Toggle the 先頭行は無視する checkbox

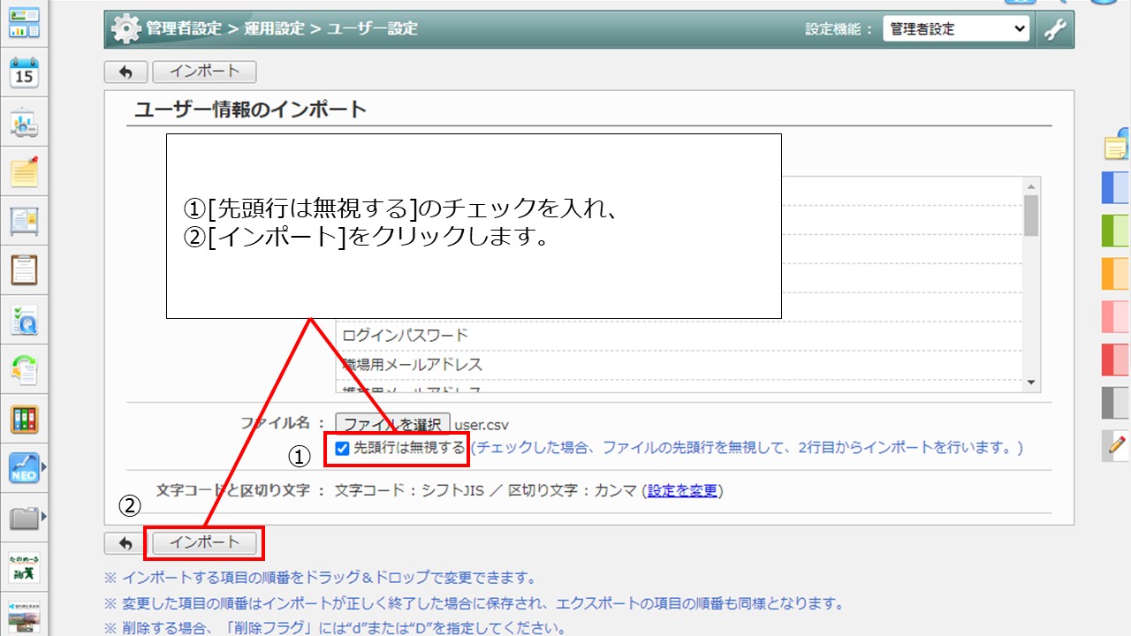tap(342, 449)
